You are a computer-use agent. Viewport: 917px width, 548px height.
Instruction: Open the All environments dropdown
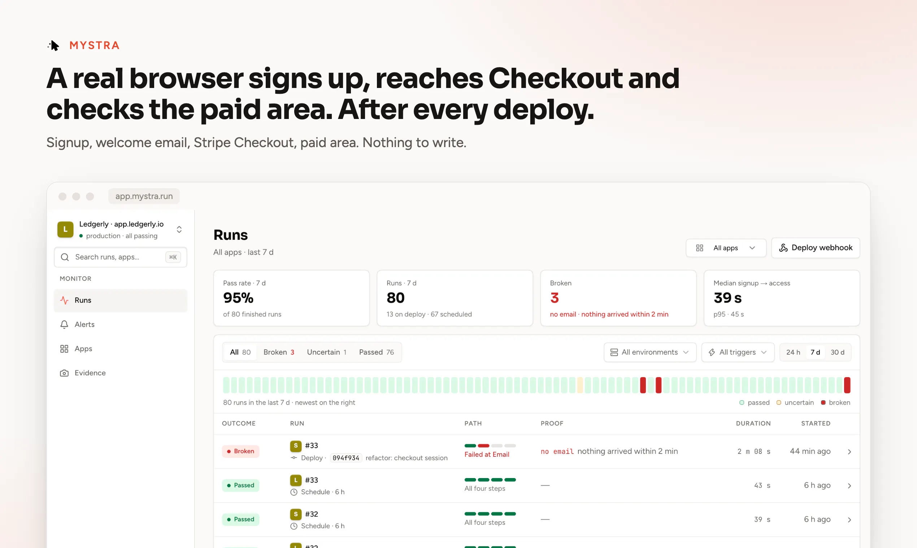pyautogui.click(x=650, y=352)
